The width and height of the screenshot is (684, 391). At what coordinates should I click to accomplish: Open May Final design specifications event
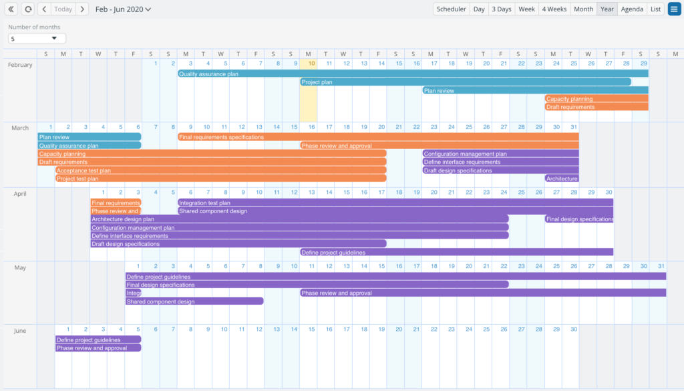317,285
